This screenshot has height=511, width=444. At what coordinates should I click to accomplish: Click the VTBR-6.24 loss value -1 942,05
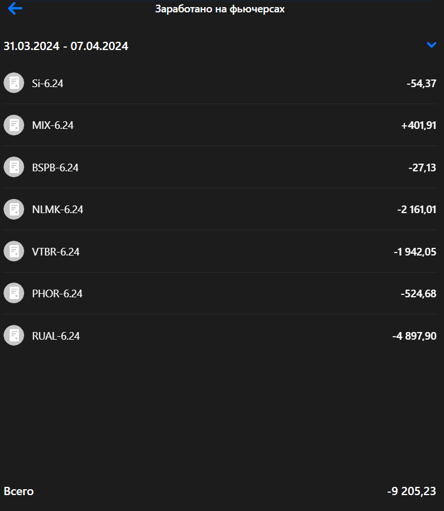point(415,252)
